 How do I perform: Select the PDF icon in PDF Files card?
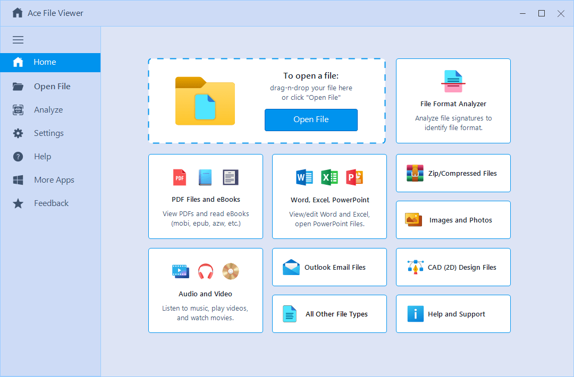click(x=180, y=177)
